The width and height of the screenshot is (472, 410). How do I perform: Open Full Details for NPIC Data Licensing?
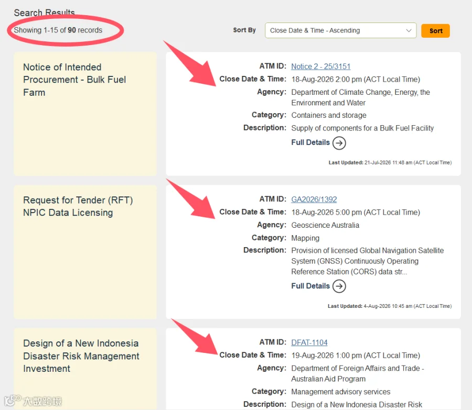click(310, 286)
